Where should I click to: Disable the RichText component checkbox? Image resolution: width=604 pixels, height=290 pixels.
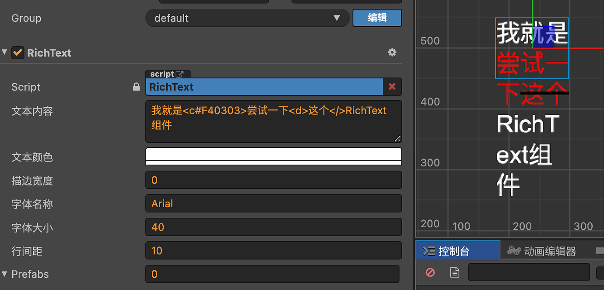(x=18, y=53)
